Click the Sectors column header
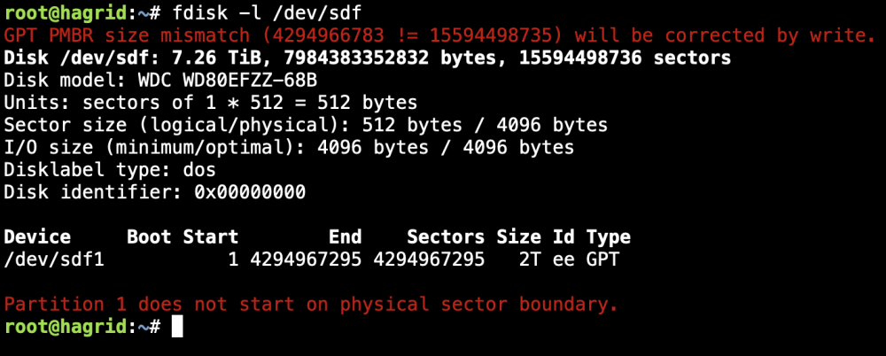886x356 pixels. click(x=446, y=236)
